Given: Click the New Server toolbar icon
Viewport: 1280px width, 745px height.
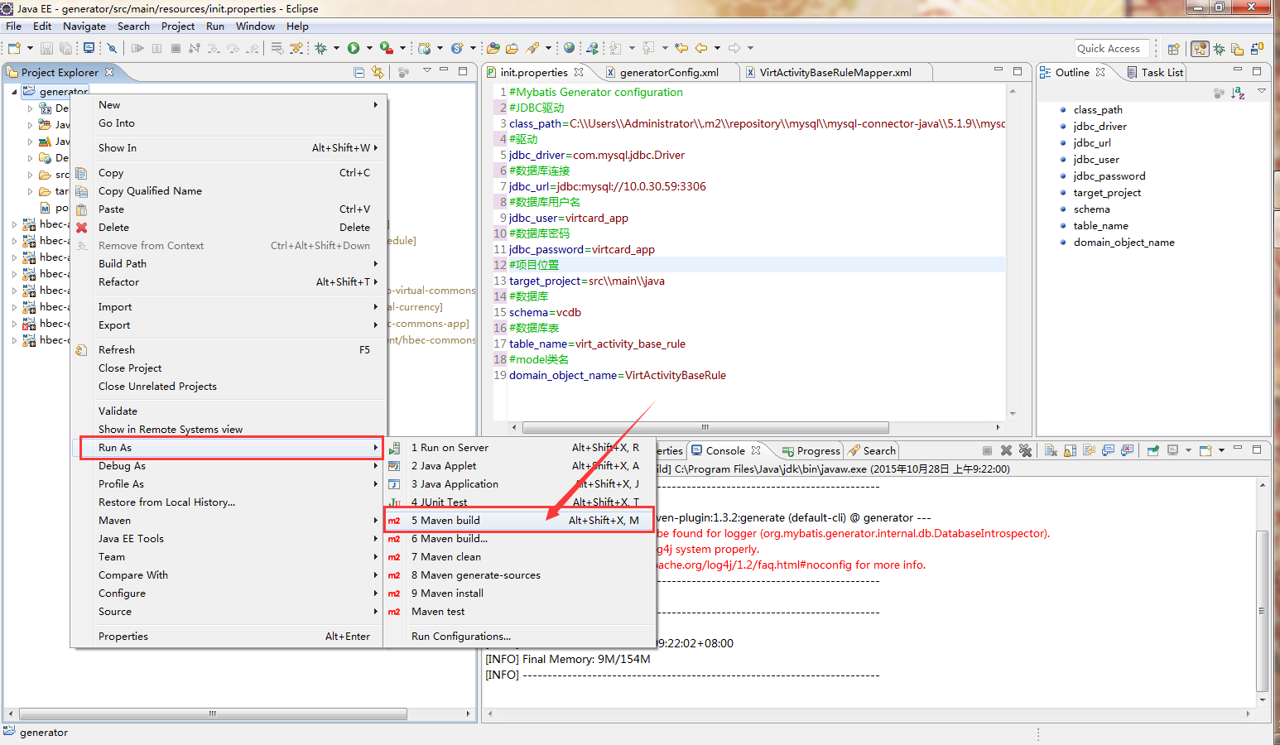Looking at the screenshot, I should (424, 48).
